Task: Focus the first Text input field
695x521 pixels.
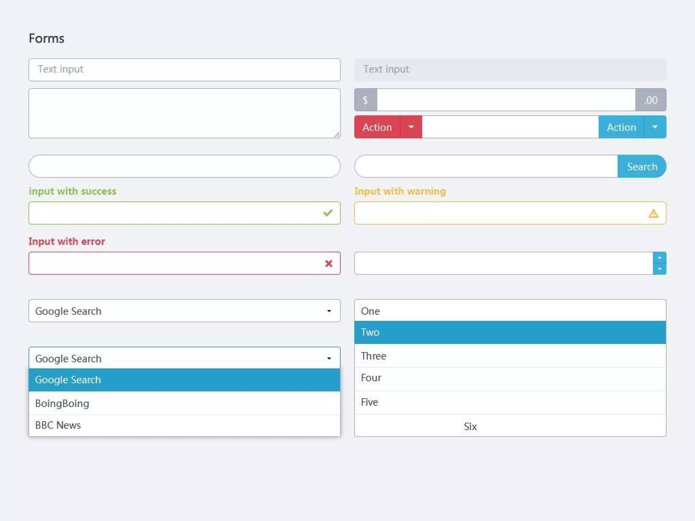Action: [x=184, y=70]
